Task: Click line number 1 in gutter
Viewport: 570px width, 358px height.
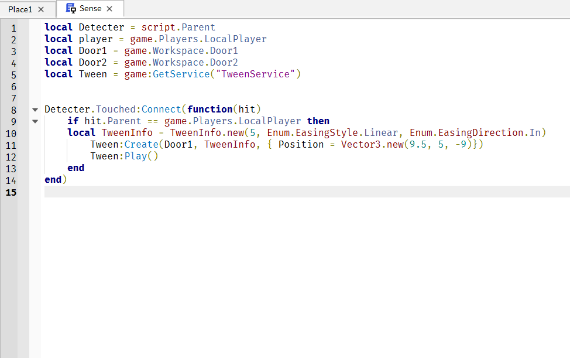Action: (x=13, y=28)
